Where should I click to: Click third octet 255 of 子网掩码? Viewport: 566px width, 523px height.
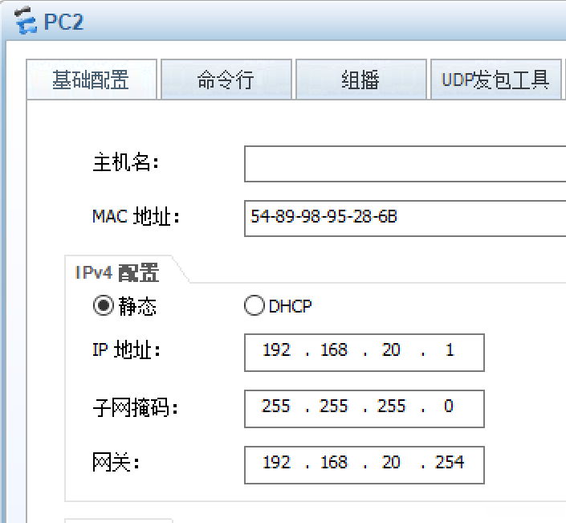coord(392,406)
